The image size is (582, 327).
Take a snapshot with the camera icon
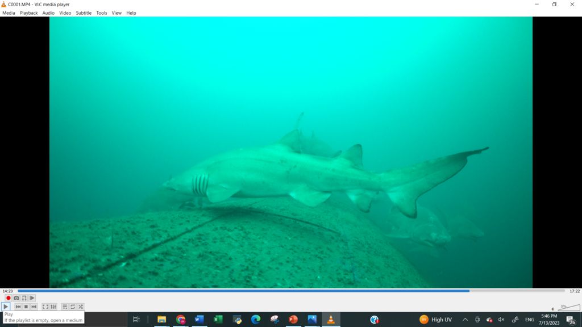(x=16, y=298)
